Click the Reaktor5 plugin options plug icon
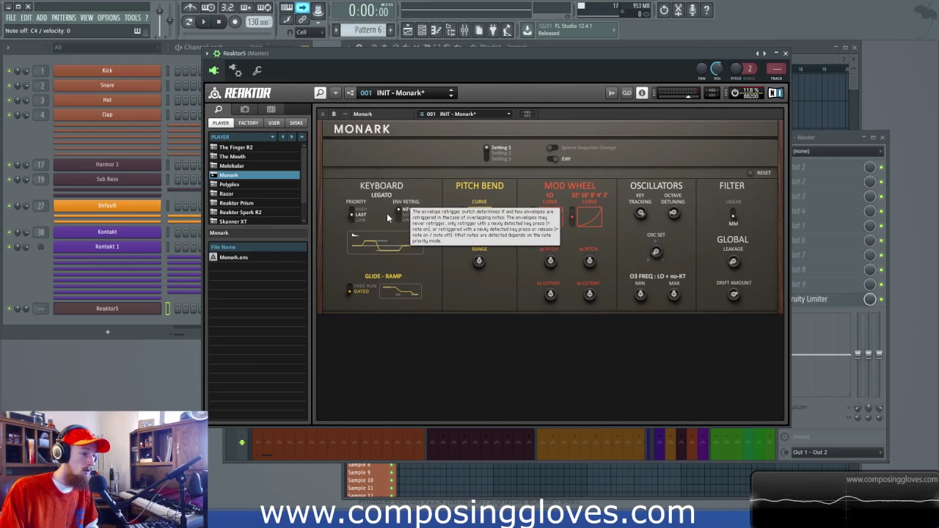The image size is (939, 528). (x=213, y=70)
